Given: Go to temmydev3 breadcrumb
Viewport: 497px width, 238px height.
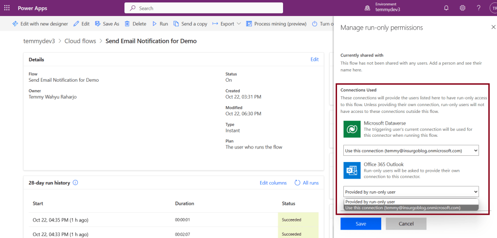Looking at the screenshot, I should (x=39, y=41).
